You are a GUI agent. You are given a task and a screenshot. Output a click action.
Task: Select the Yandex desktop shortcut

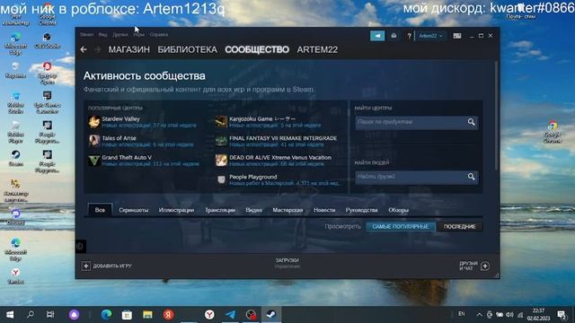pyautogui.click(x=15, y=276)
